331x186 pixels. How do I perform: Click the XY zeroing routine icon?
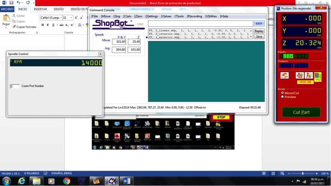coord(299,75)
